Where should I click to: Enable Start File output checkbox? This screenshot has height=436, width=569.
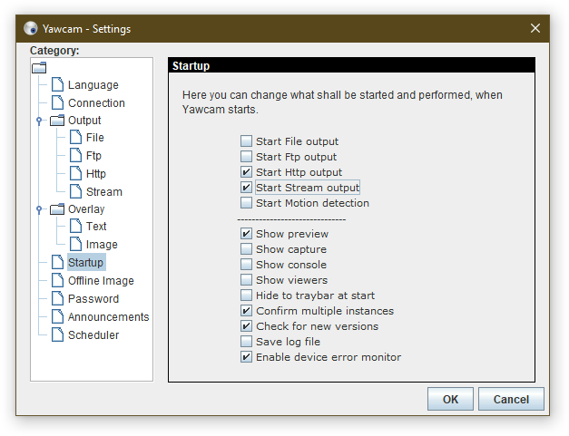pos(246,141)
